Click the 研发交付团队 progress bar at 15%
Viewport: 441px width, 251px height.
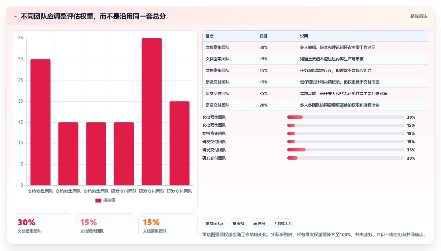[x=346, y=141]
